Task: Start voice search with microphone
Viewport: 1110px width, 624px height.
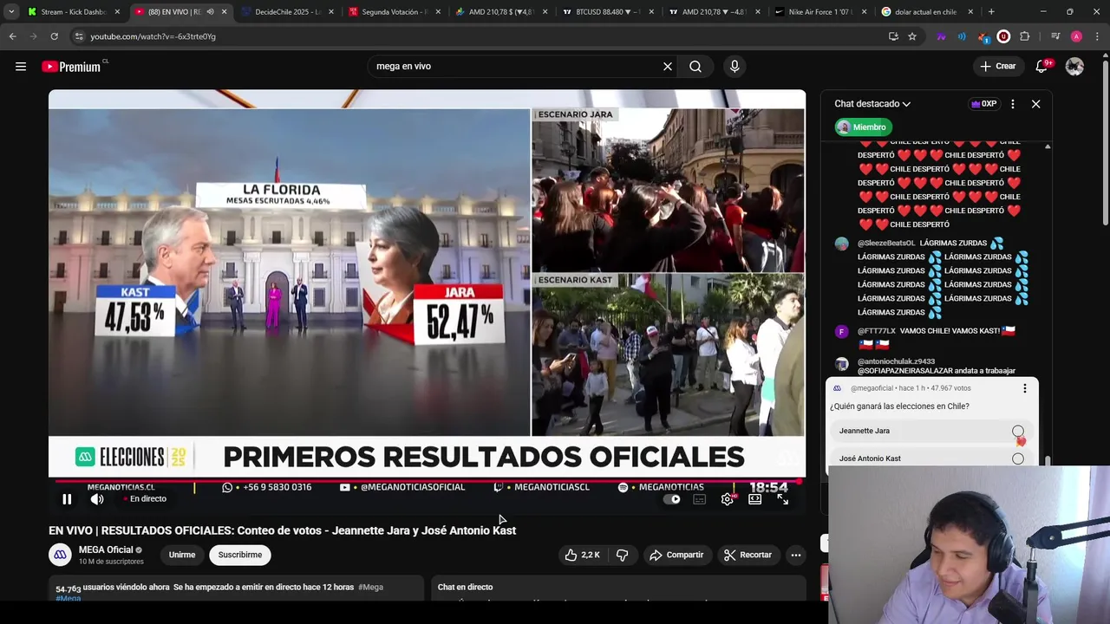Action: (735, 66)
